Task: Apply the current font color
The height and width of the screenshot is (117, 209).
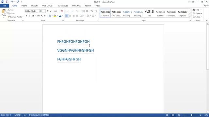Action: point(60,16)
